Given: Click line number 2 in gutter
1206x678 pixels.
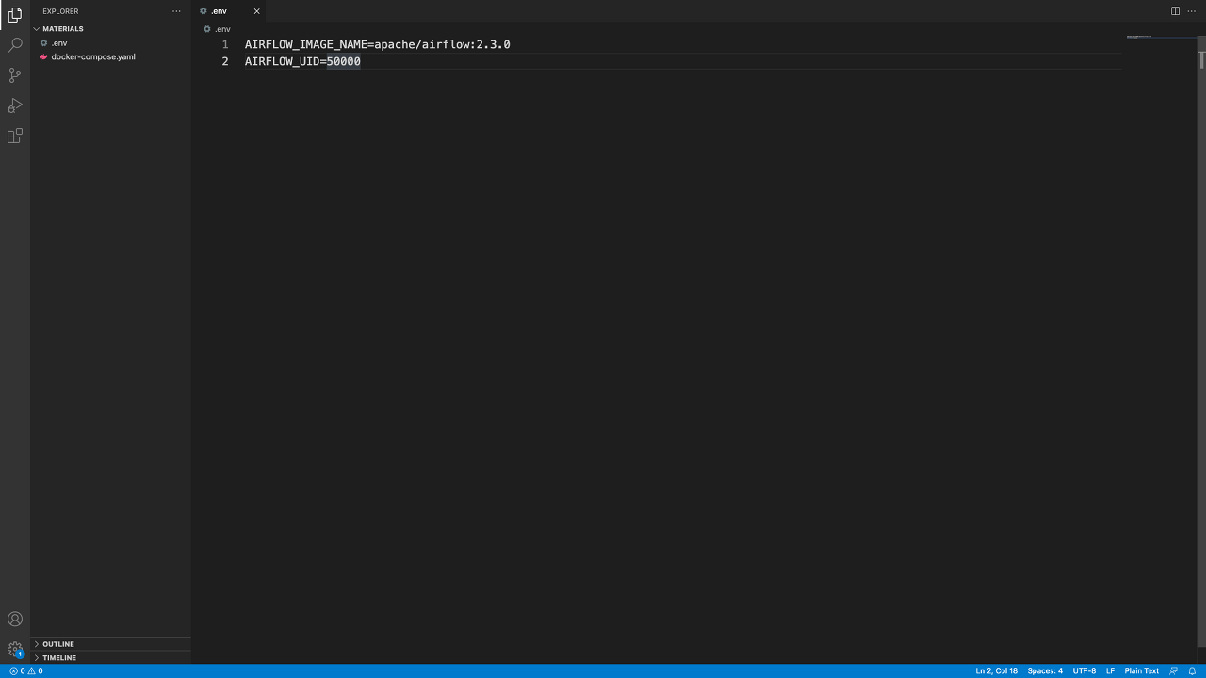Looking at the screenshot, I should [225, 61].
